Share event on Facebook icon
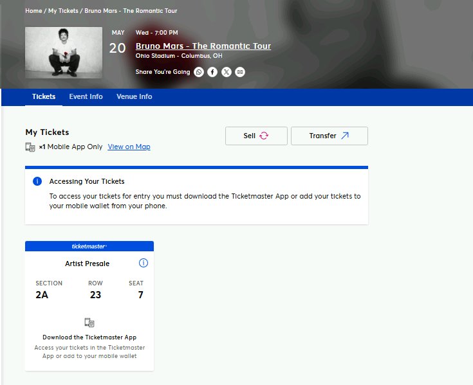Screen dimensions: 473x385 tap(212, 72)
